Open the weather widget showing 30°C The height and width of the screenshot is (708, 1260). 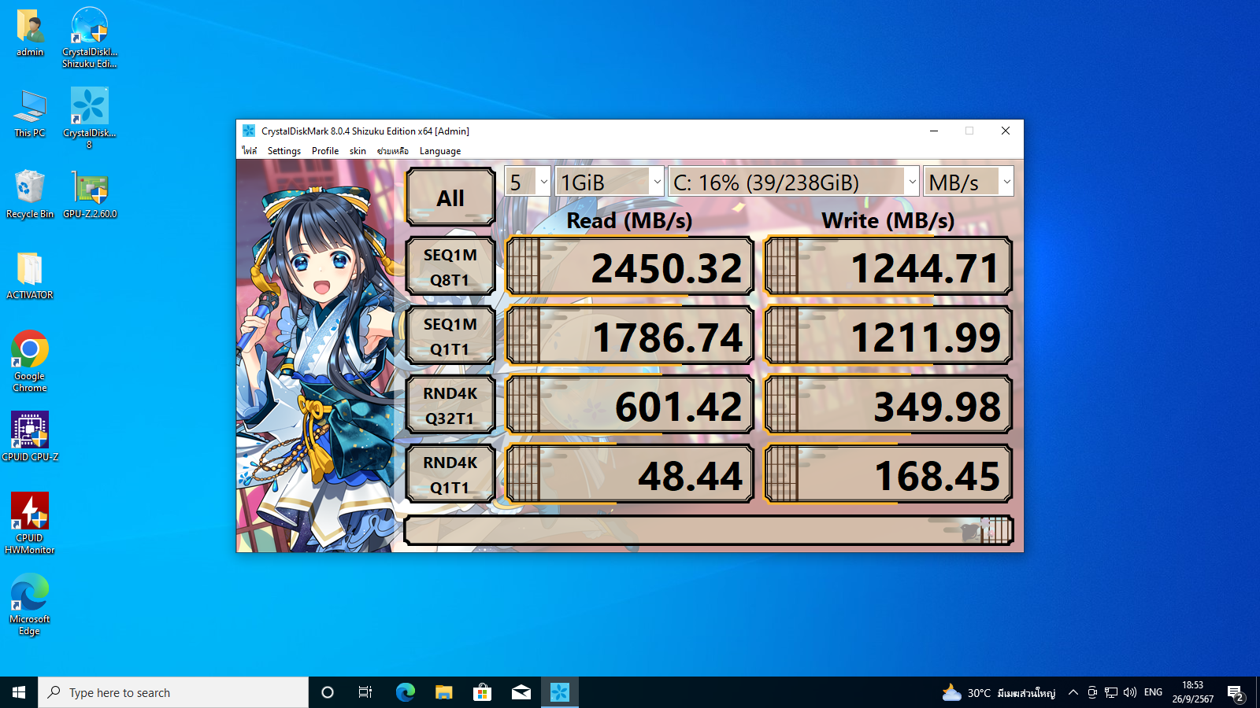(998, 692)
